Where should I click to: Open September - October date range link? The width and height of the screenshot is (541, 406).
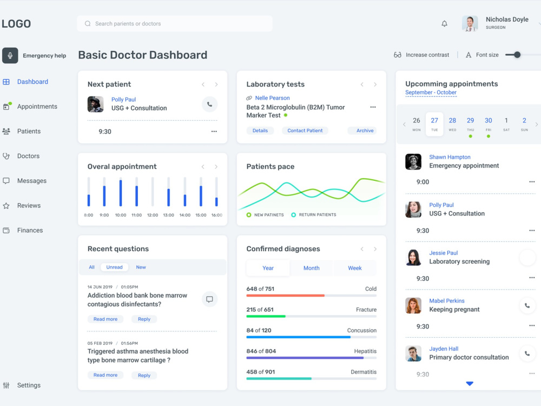point(431,93)
